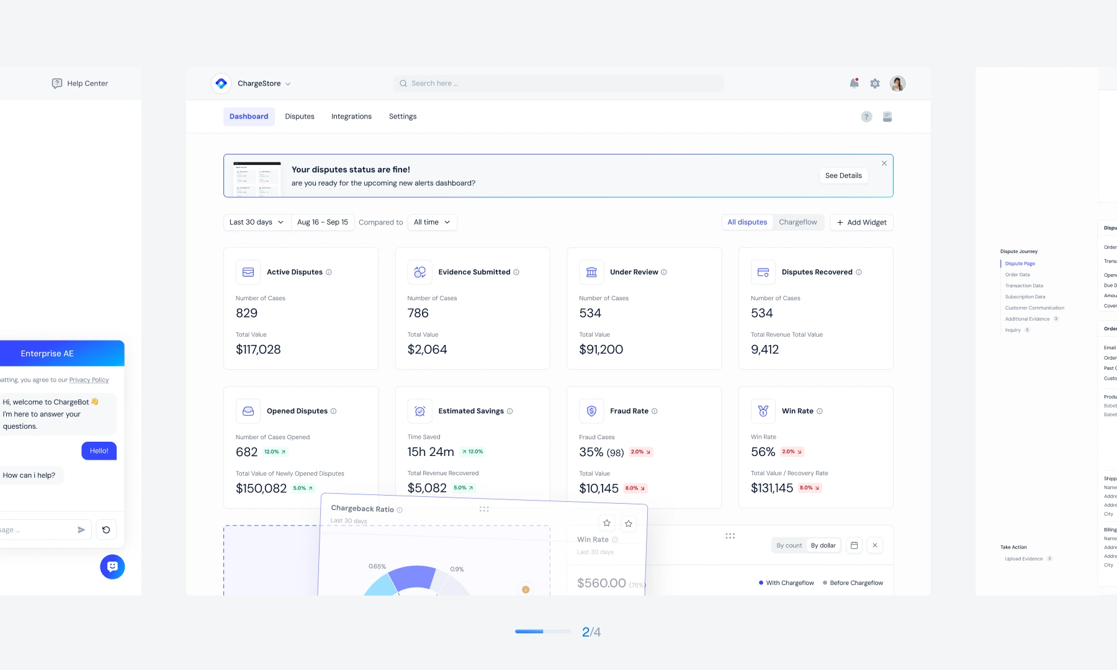Select Dispute Page in Dispute Journey

(1020, 264)
